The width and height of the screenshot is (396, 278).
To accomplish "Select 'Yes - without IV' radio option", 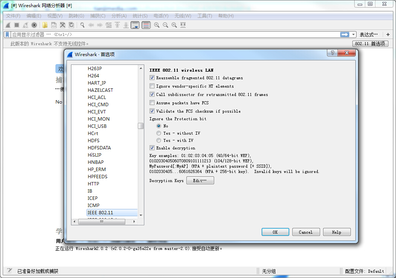I will (x=159, y=133).
